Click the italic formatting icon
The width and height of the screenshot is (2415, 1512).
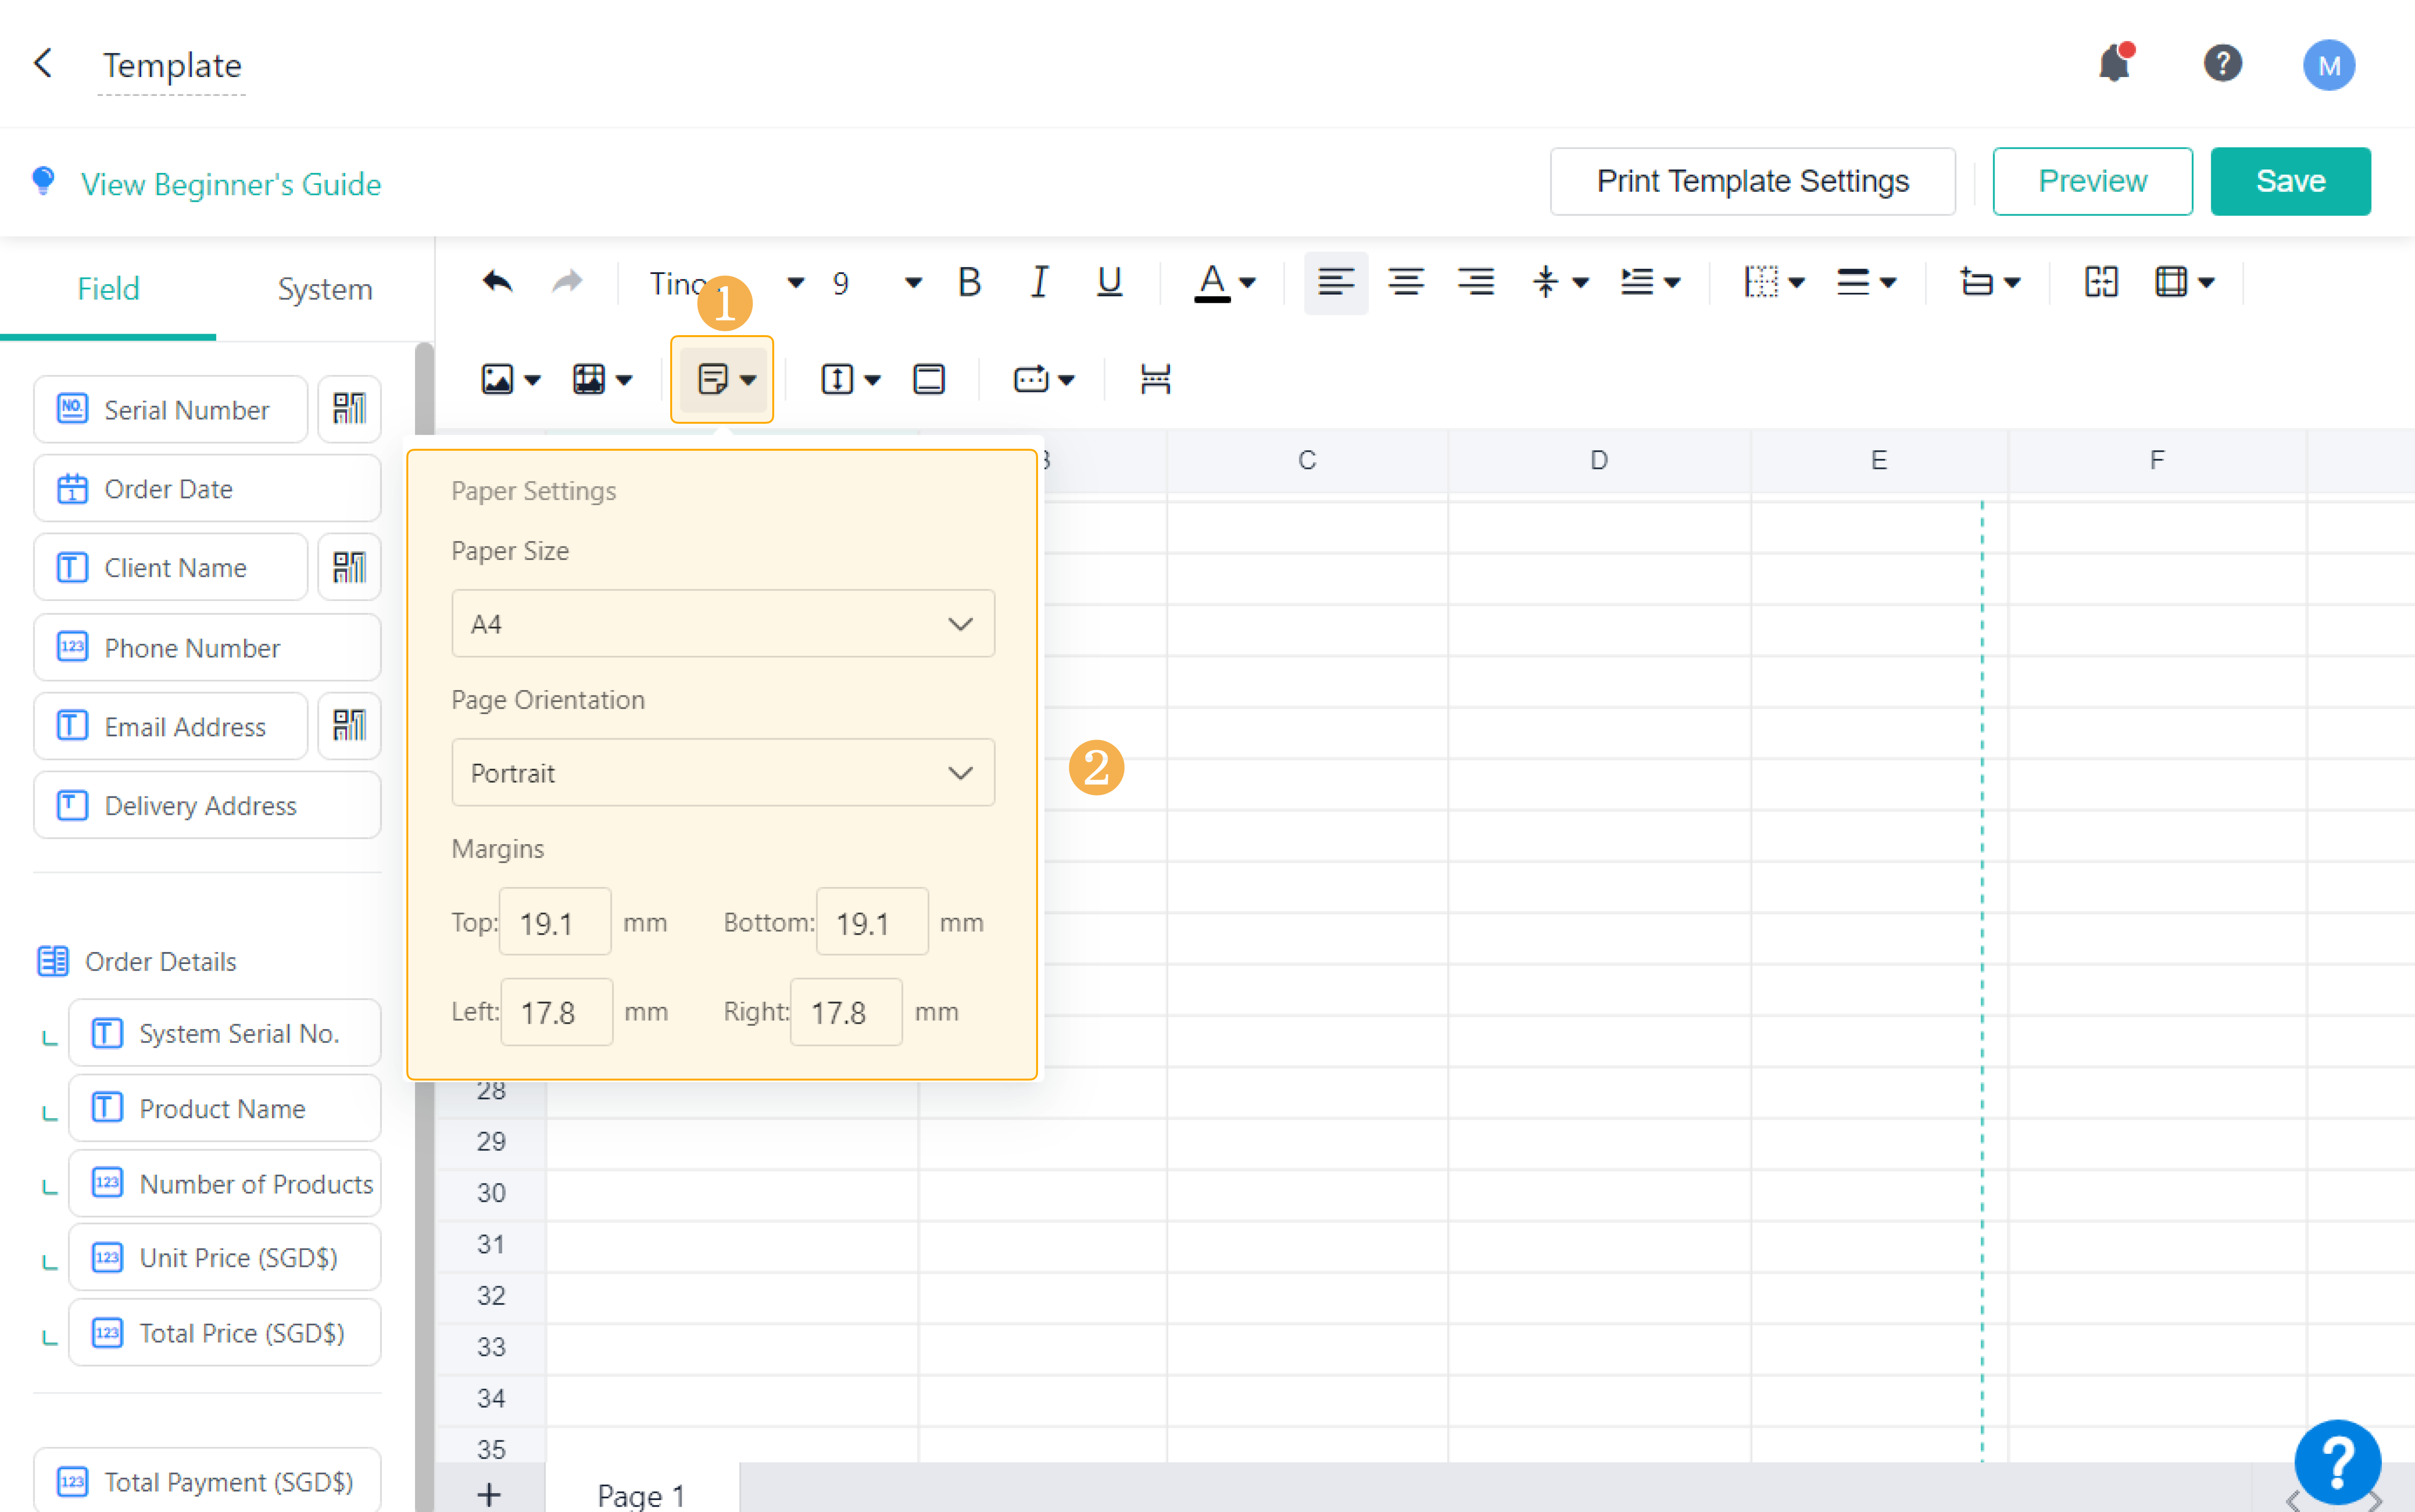point(1039,283)
